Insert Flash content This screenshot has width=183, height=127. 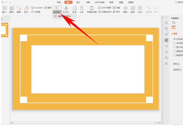140,10
